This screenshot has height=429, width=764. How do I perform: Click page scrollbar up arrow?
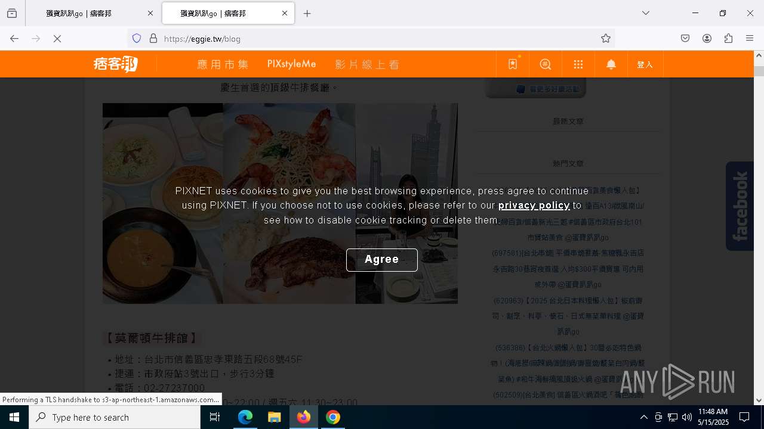pos(759,55)
